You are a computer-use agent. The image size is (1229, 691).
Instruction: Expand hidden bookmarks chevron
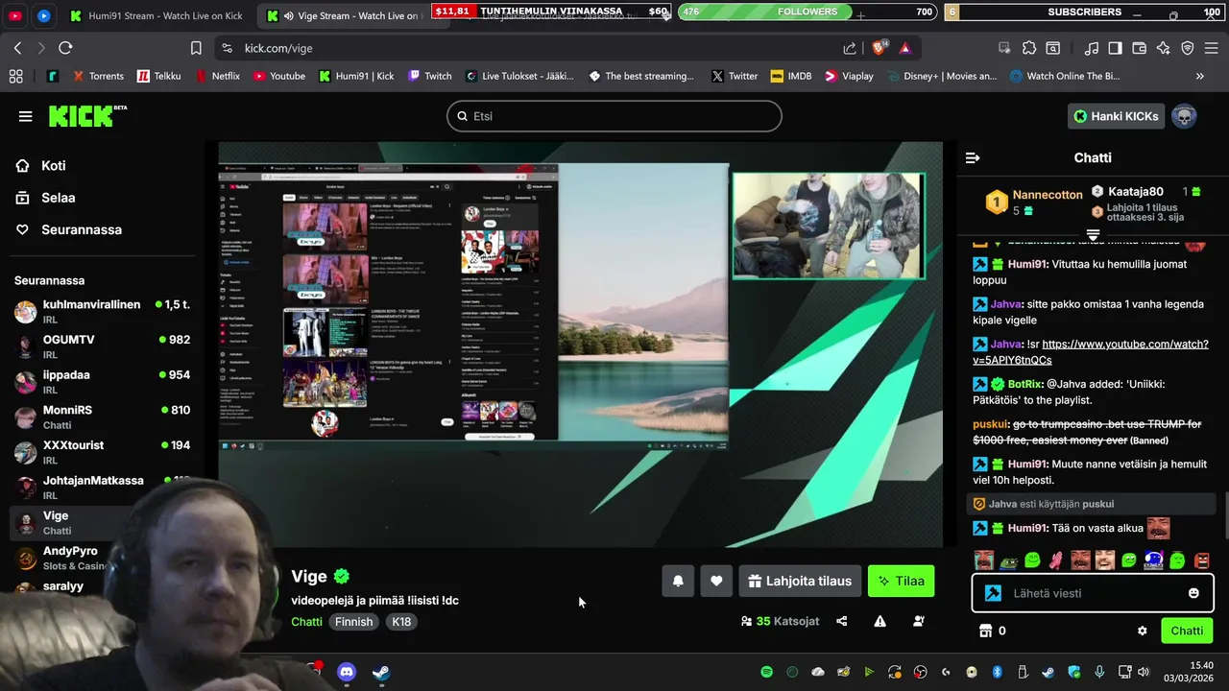[1199, 76]
